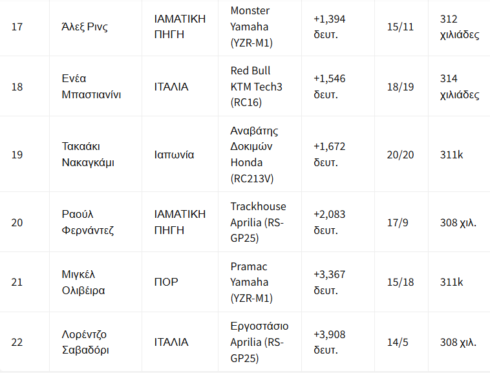Screen dimensions: 490x373
Task: Select the ΠΟΡ nationality cell
Action: [180, 282]
